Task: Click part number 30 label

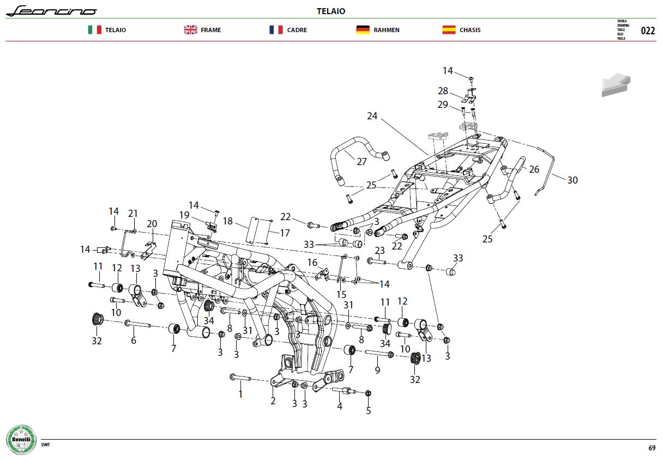Action: 572,180
